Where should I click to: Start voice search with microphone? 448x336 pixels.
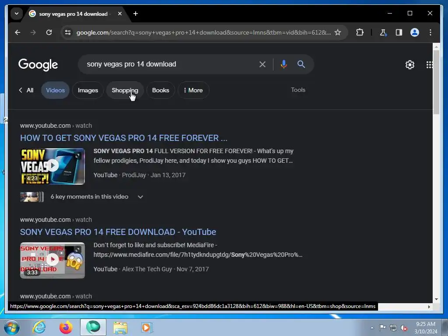click(283, 64)
